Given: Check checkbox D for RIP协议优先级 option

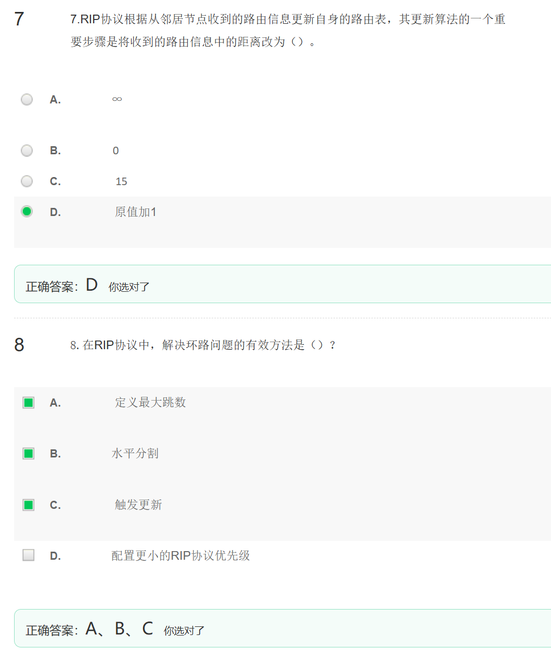Looking at the screenshot, I should [29, 555].
